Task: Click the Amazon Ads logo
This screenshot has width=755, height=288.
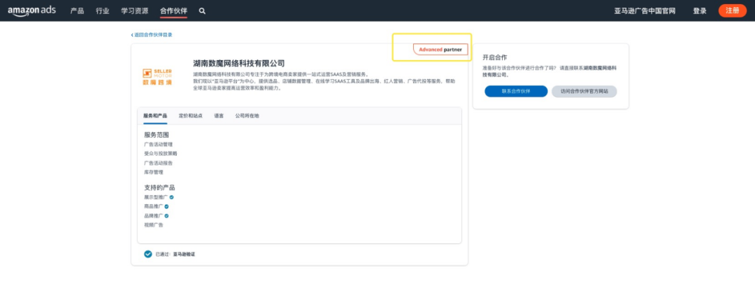Action: 31,10
